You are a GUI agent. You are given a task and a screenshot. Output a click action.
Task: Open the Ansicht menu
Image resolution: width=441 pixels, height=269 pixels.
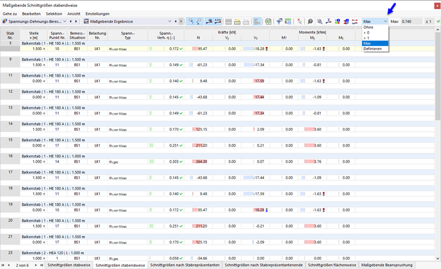pyautogui.click(x=74, y=14)
